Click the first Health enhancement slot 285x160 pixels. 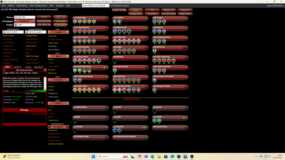tap(154, 120)
